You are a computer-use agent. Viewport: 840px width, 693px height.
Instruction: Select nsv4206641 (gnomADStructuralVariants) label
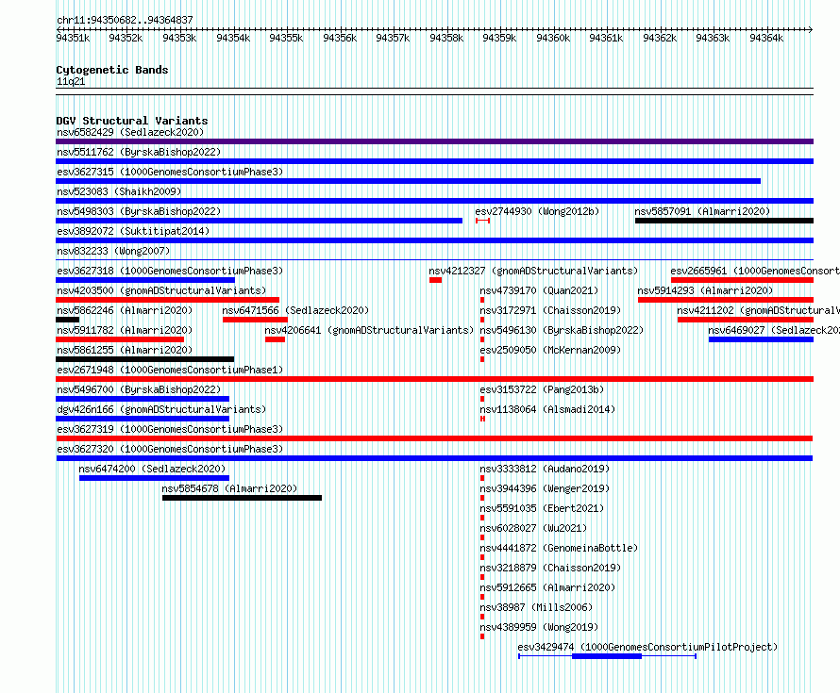point(370,330)
